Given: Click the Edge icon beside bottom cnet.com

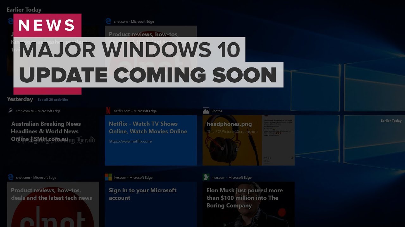Looking at the screenshot, I should [10, 177].
